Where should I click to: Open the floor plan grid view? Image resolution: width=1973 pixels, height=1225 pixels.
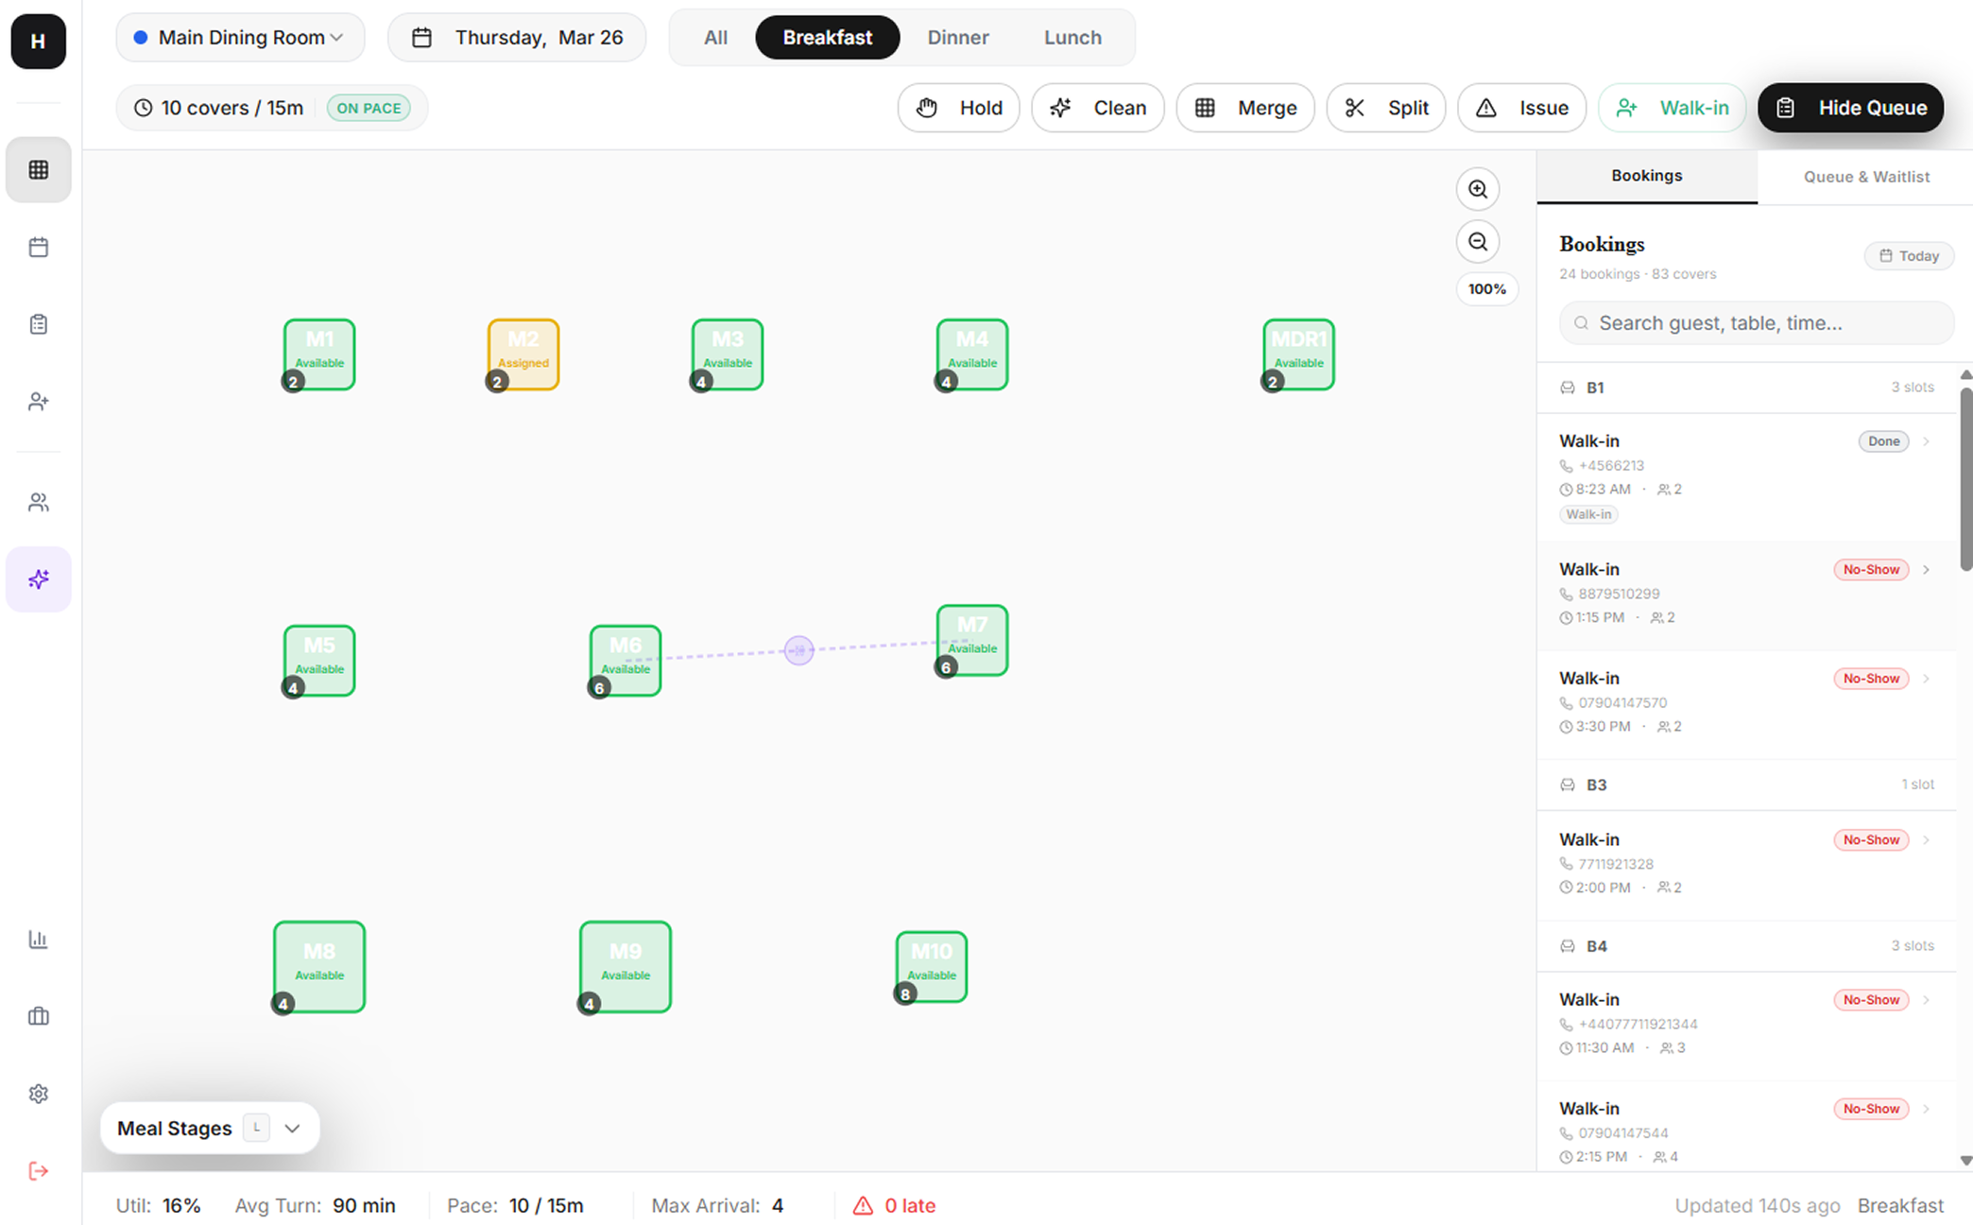pyautogui.click(x=38, y=170)
